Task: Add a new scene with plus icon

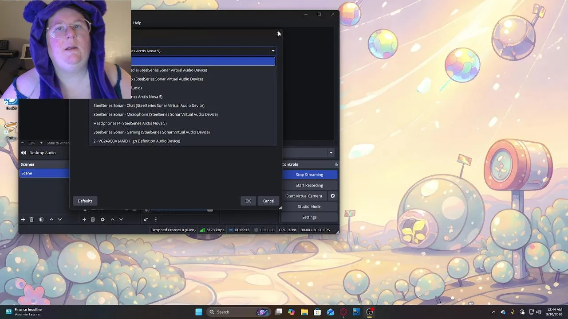Action: tap(23, 219)
